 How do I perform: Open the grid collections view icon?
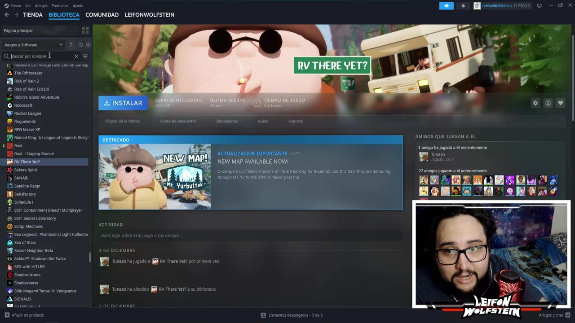[x=85, y=31]
